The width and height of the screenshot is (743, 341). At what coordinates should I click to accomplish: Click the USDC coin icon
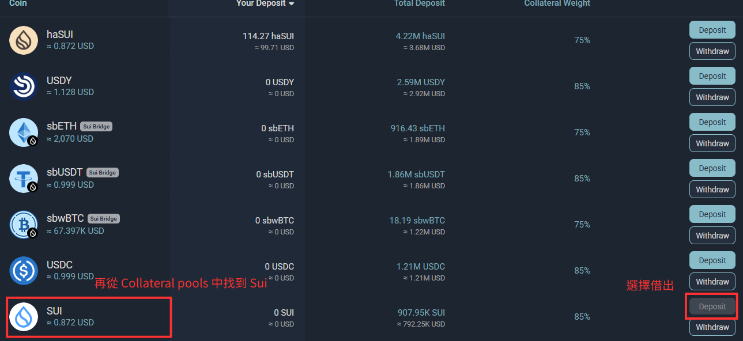click(24, 271)
